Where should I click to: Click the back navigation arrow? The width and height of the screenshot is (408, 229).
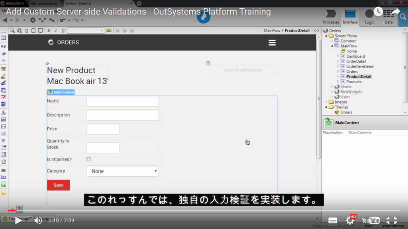point(5,20)
